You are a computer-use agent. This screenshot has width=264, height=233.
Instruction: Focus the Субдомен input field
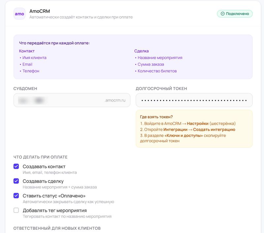click(59, 100)
